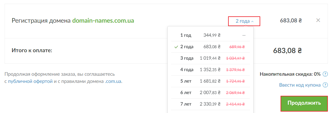Screen dimensions: 333x113
Task: Choose the 4 года period
Action: click(211, 70)
